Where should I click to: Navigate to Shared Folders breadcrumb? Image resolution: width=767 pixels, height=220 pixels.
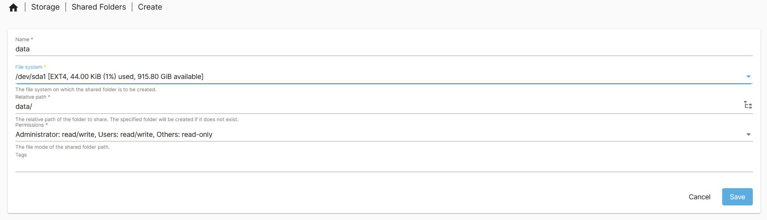(x=99, y=7)
